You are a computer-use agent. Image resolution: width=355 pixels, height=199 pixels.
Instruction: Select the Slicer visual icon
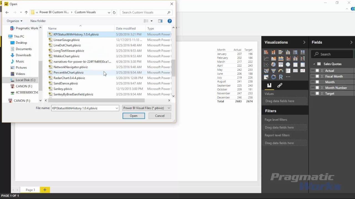click(266, 77)
